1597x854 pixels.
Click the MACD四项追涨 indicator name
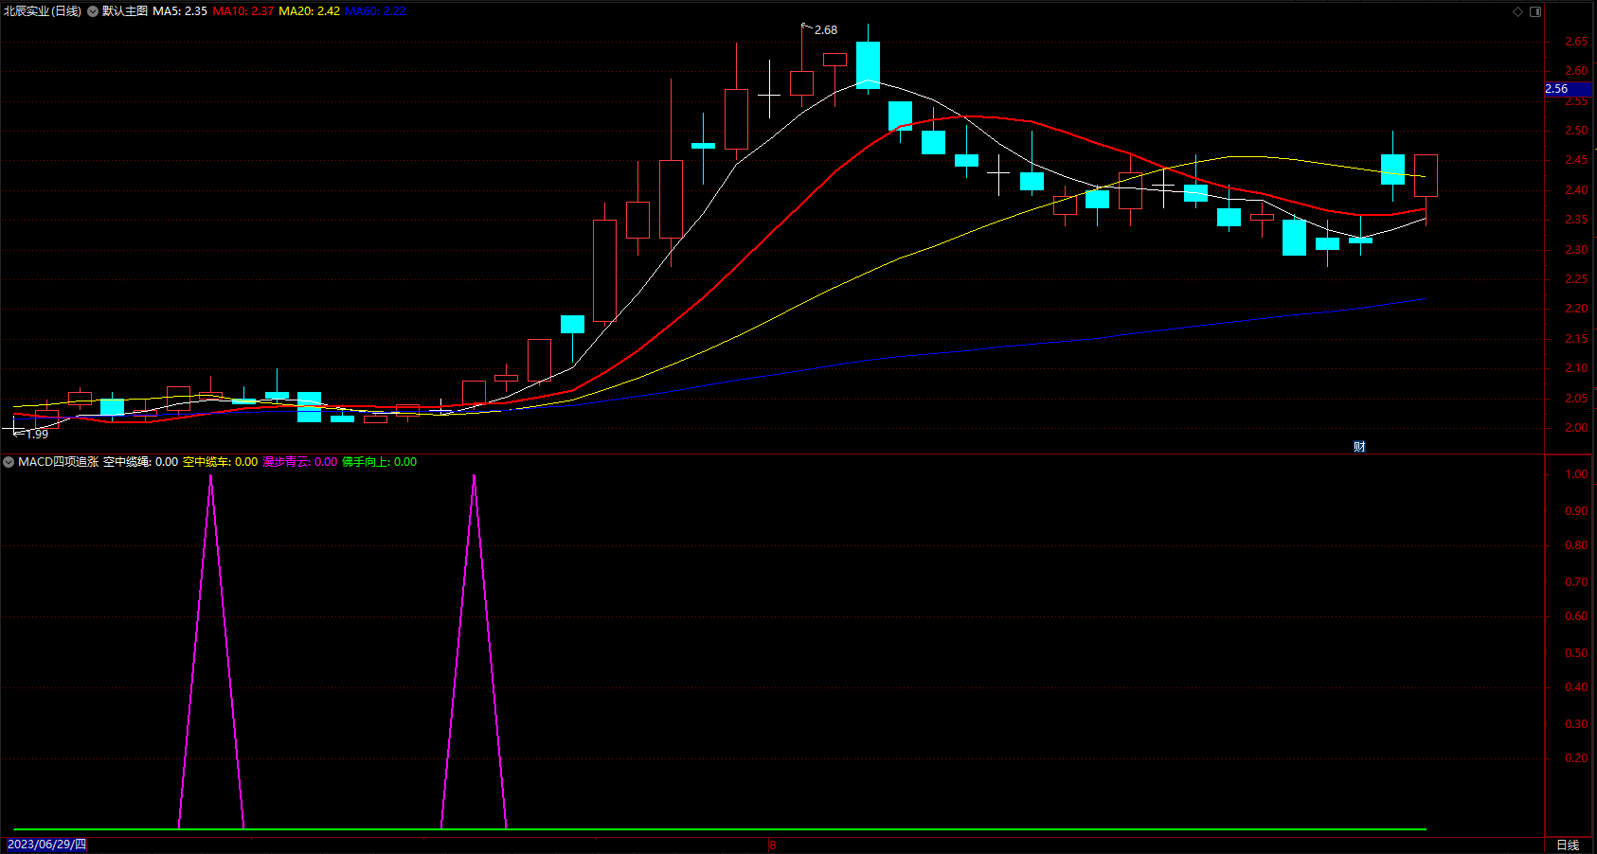(59, 462)
